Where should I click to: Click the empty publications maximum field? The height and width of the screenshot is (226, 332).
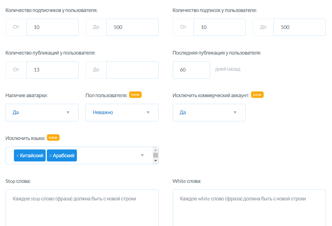click(132, 70)
